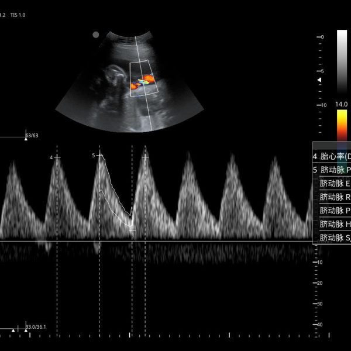
Task: Click the 33.0/36.1 sweep position marker
Action: (x=36, y=327)
